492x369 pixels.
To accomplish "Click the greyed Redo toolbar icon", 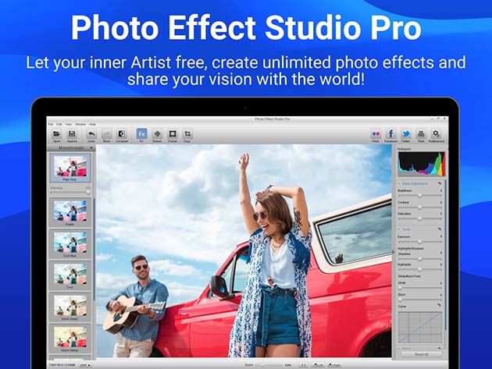I will (106, 134).
